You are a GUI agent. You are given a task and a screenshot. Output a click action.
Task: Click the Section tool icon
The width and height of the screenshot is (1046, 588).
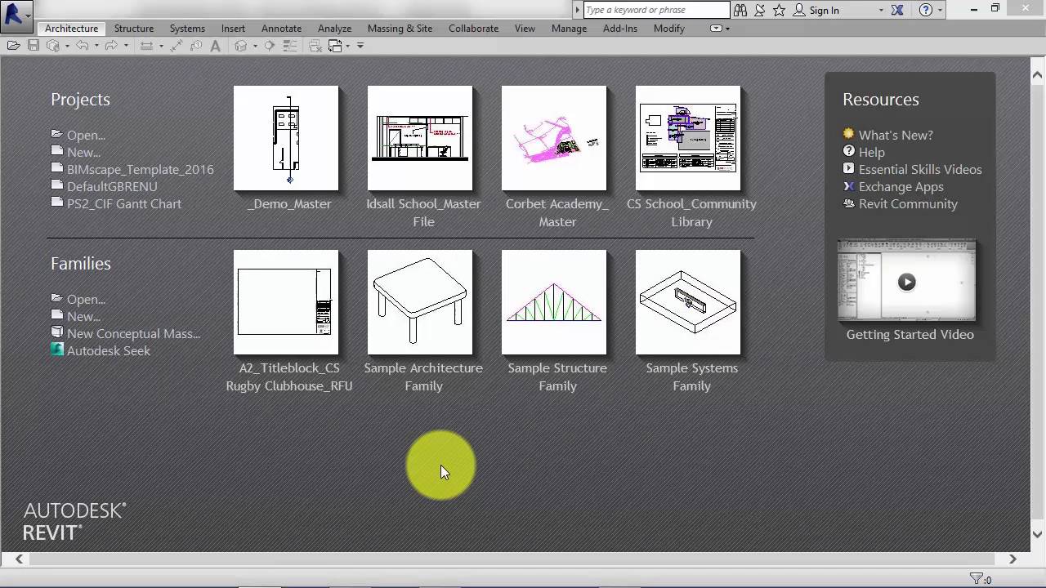pos(269,46)
